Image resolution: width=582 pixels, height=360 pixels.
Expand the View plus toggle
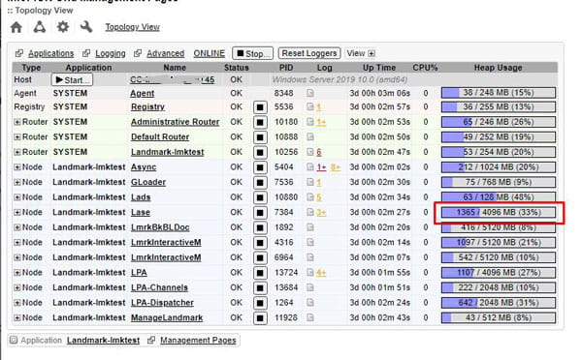(x=372, y=53)
